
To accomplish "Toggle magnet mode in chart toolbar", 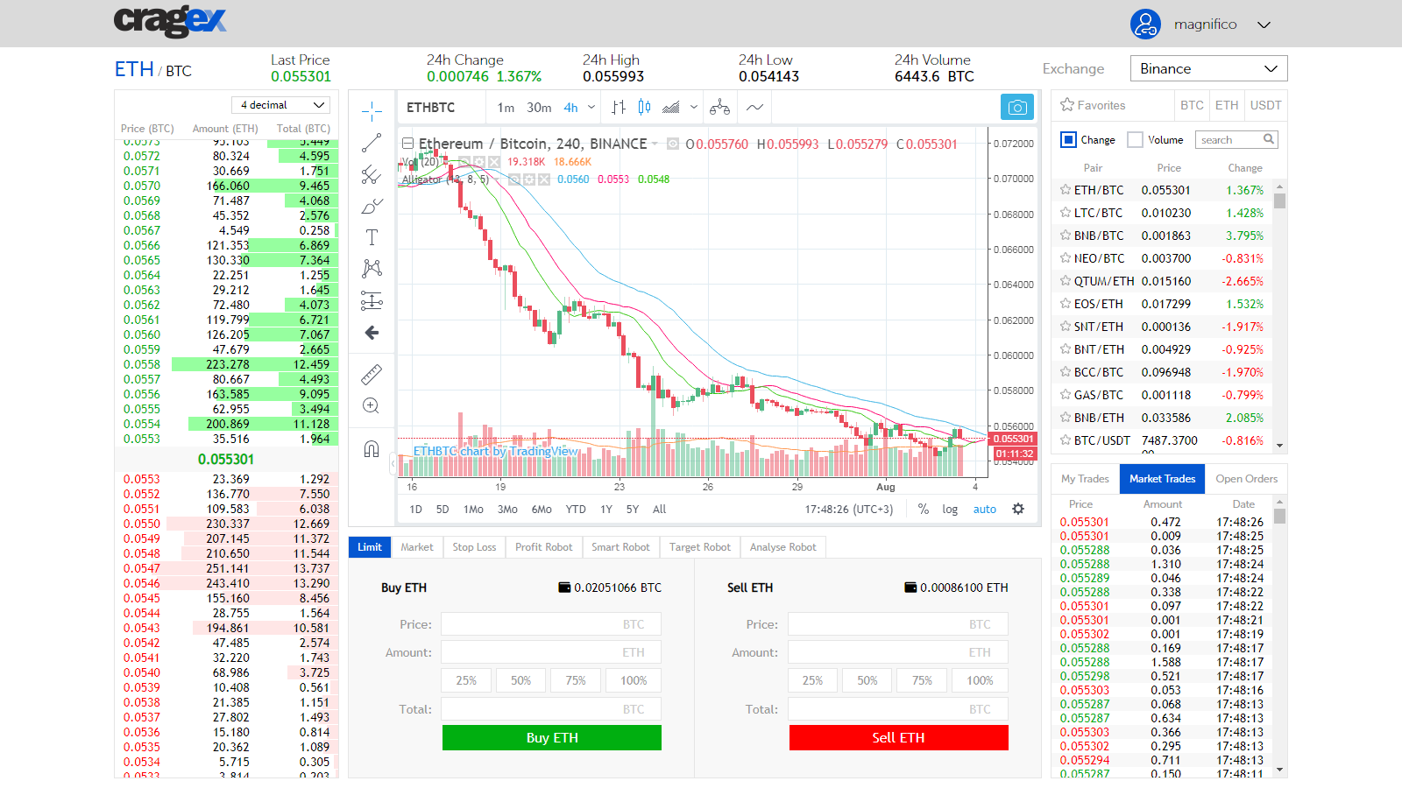I will (x=372, y=449).
